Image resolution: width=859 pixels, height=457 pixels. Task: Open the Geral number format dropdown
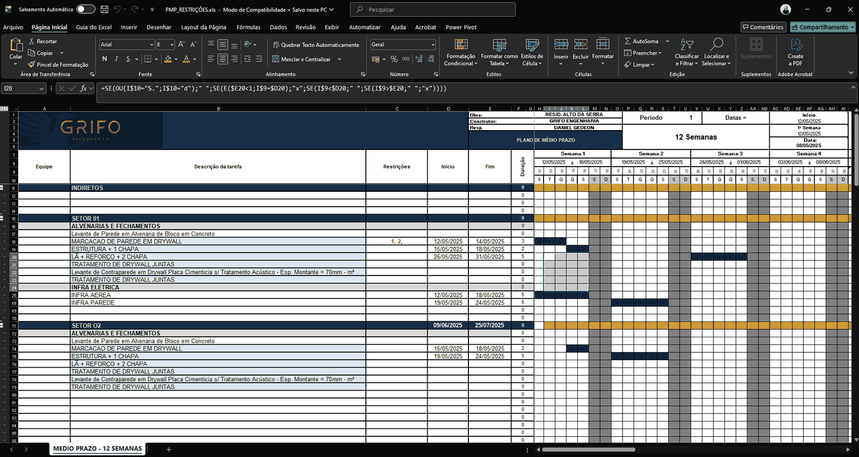click(432, 44)
